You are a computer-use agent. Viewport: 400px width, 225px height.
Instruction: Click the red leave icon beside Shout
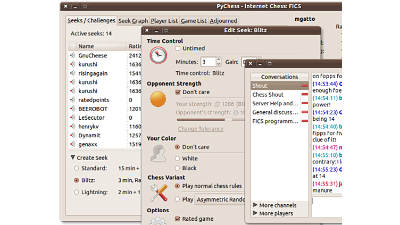305,86
